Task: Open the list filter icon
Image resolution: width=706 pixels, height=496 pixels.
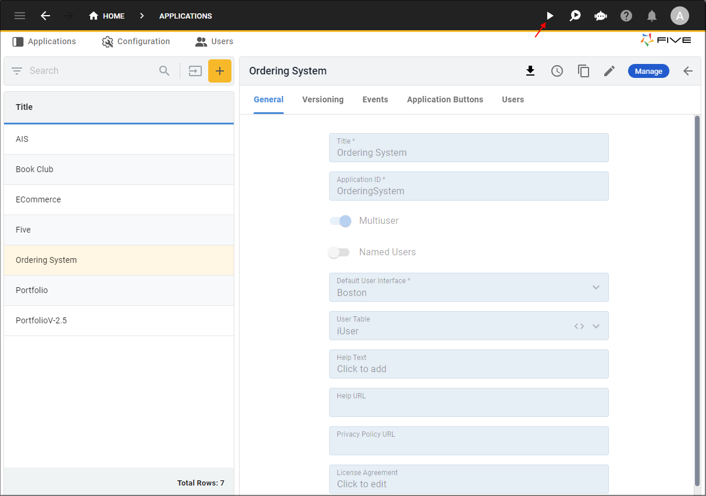Action: click(17, 71)
